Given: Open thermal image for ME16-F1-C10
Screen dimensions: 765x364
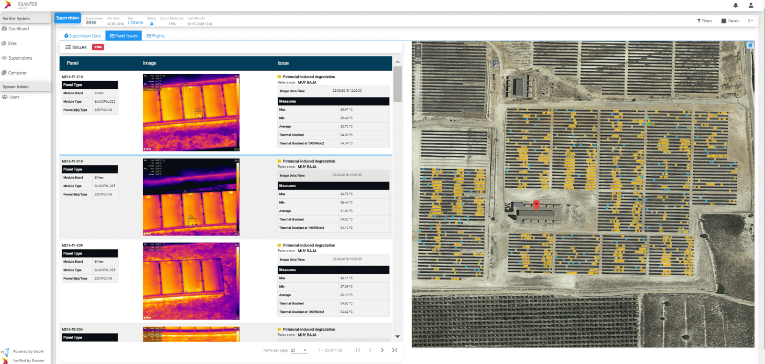Looking at the screenshot, I should click(x=191, y=113).
